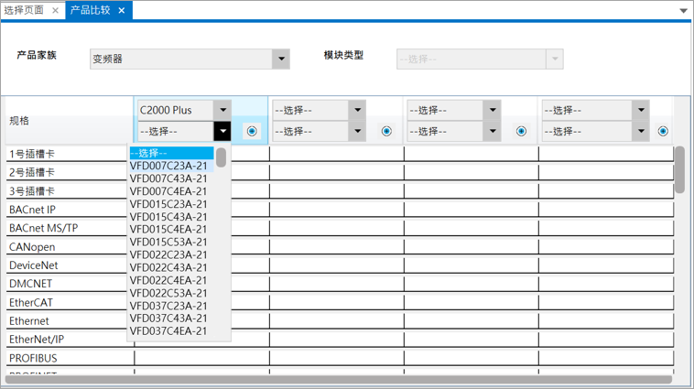Viewport: 694px width, 389px height.
Task: Switch to the 选择页面 tab
Action: [x=24, y=10]
